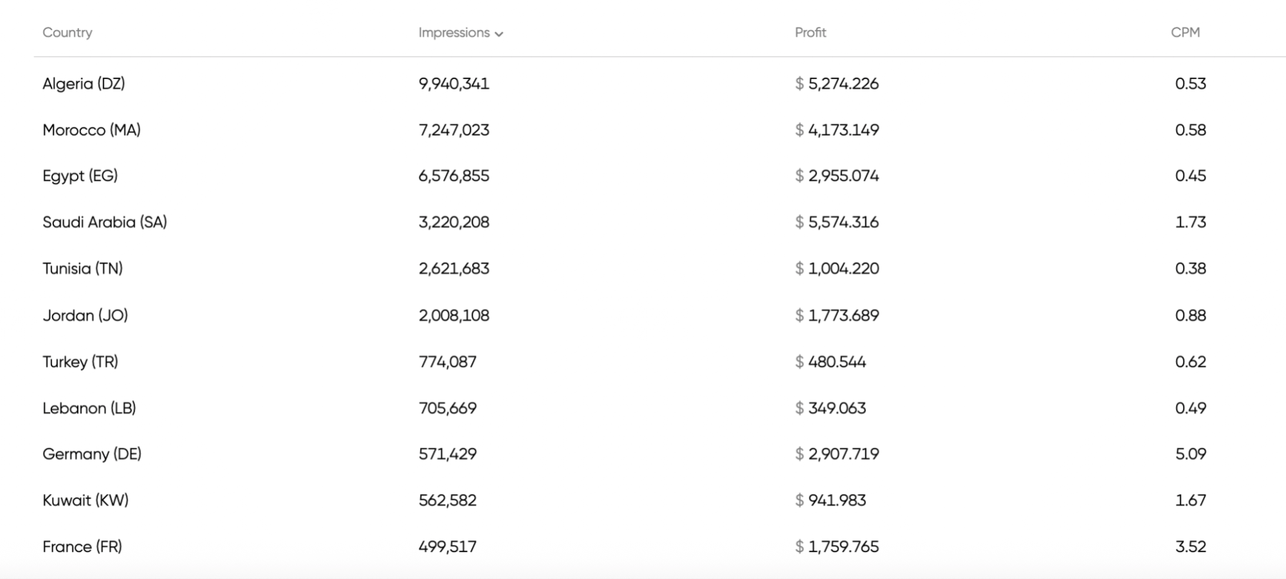Screen dimensions: 1286x579
Task: Select Lebanon (LB) in the table
Action: 89,408
